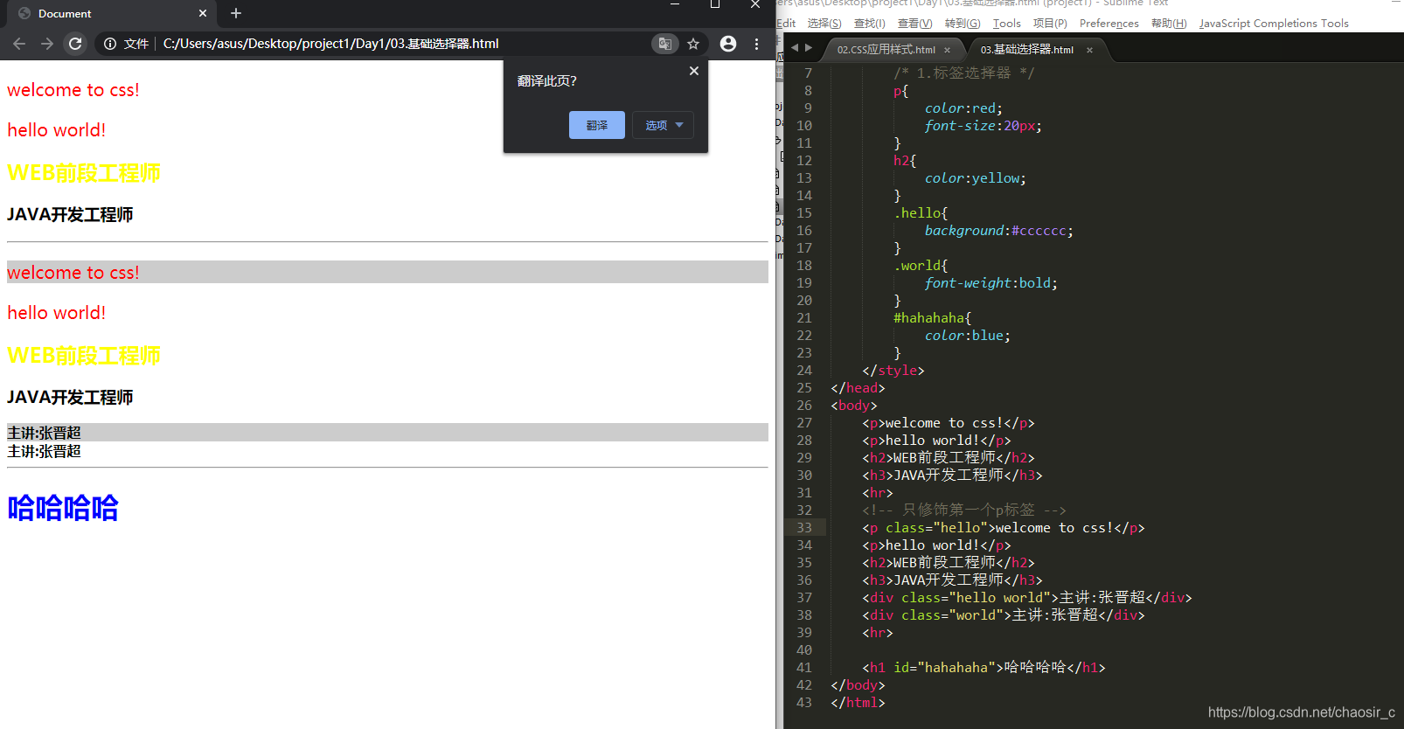Click the 'color:blue;' code line
Image resolution: width=1404 pixels, height=729 pixels.
968,336
